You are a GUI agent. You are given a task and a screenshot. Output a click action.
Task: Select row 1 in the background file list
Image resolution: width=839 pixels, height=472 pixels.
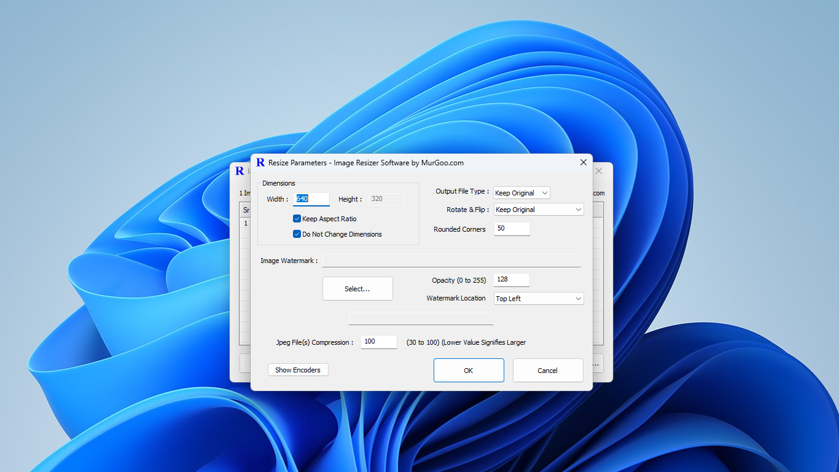click(244, 223)
